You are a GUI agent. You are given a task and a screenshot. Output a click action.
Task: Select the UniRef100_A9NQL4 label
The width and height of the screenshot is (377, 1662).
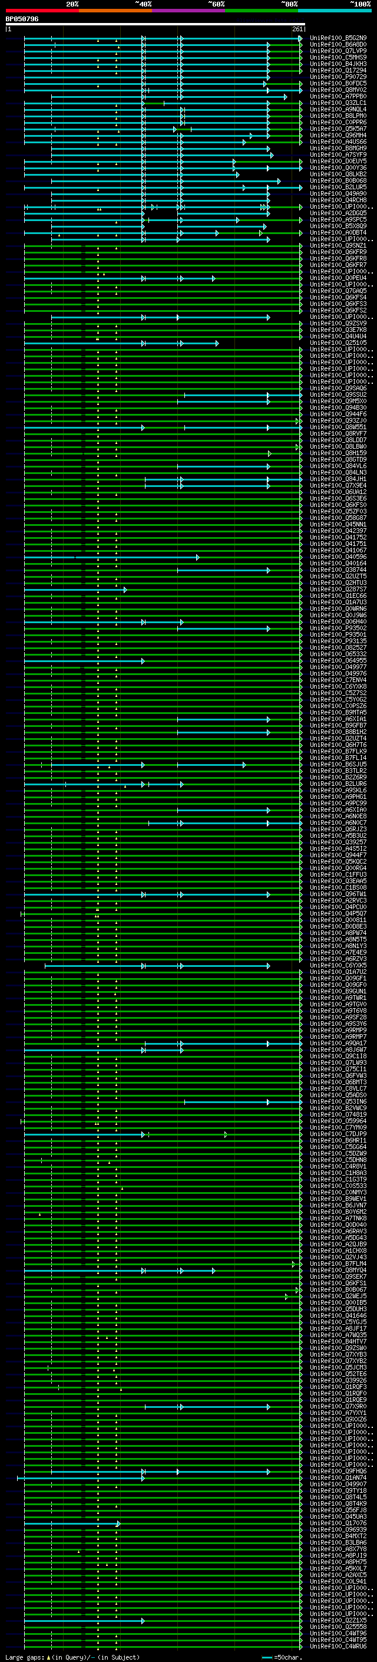tap(338, 109)
